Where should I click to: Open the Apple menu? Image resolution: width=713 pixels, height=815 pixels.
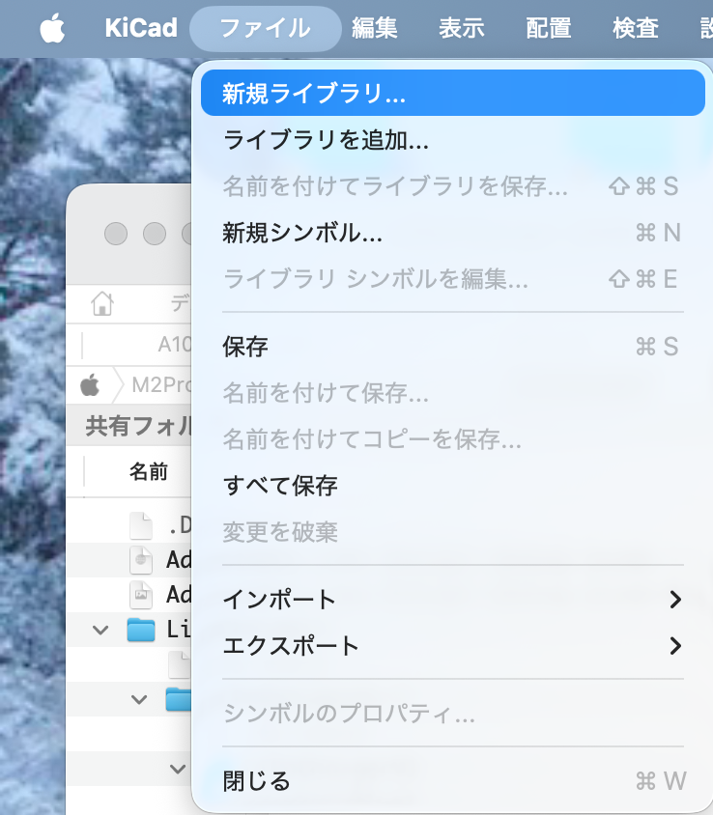point(52,28)
